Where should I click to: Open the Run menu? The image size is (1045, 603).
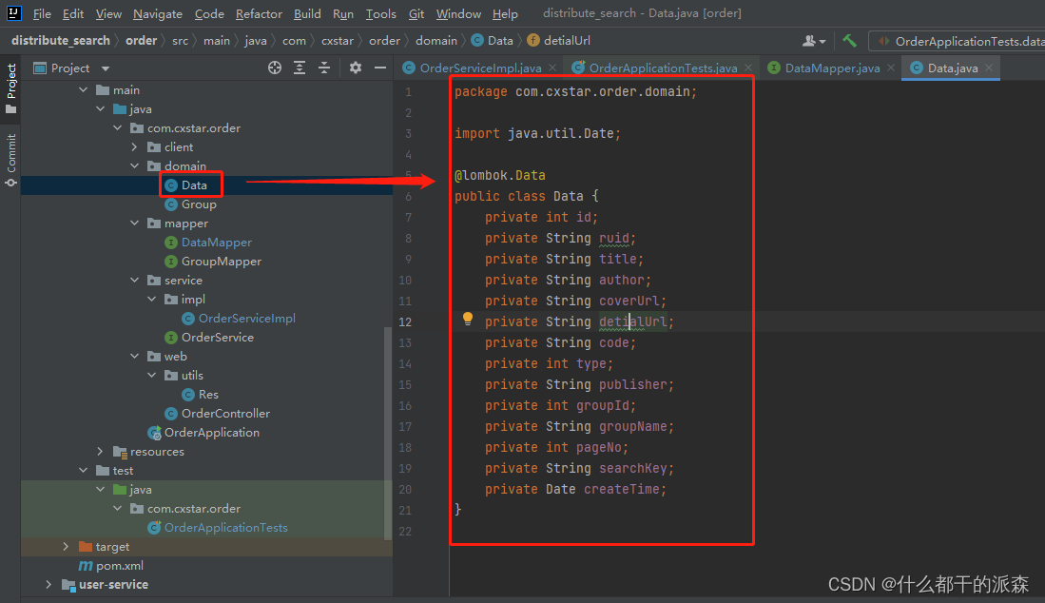pyautogui.click(x=343, y=13)
